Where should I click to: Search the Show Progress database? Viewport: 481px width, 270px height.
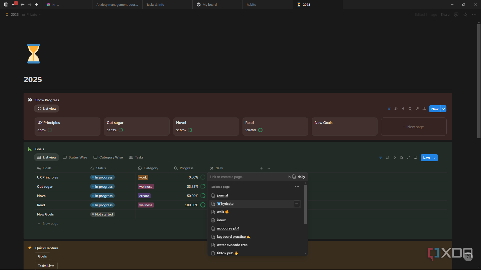coord(410,109)
